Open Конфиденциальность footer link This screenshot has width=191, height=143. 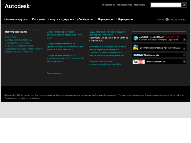(155, 95)
